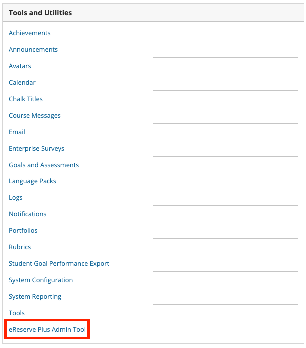Open the Tools link

coord(17,313)
